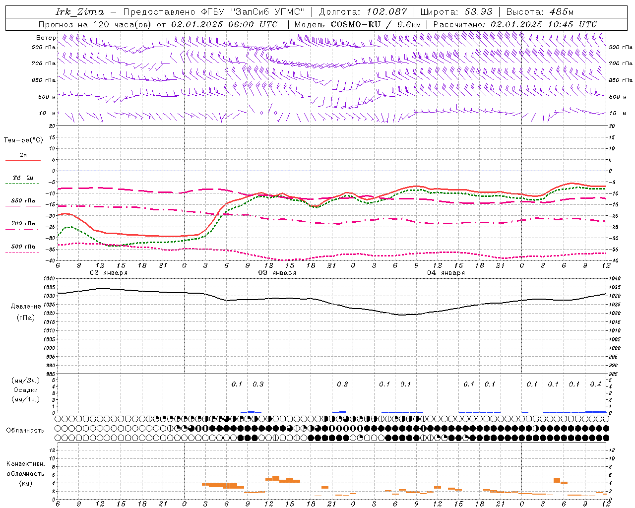
Task: Click the 'Конвективн.' convective cloud label
Action: (25, 464)
